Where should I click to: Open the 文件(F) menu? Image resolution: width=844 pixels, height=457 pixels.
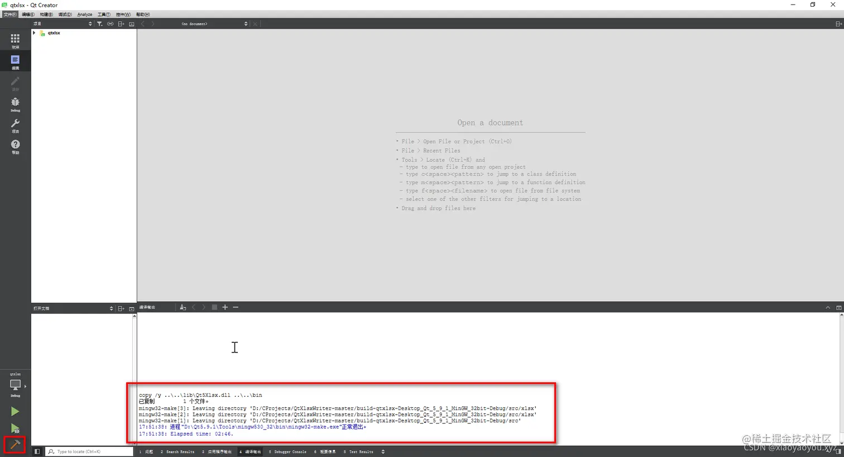(x=10, y=15)
